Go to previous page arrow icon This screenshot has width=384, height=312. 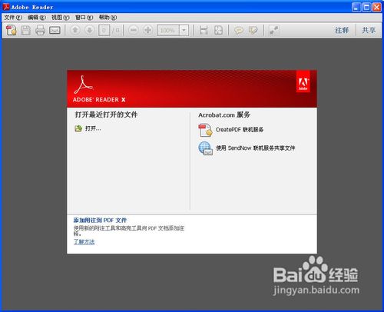(75, 30)
